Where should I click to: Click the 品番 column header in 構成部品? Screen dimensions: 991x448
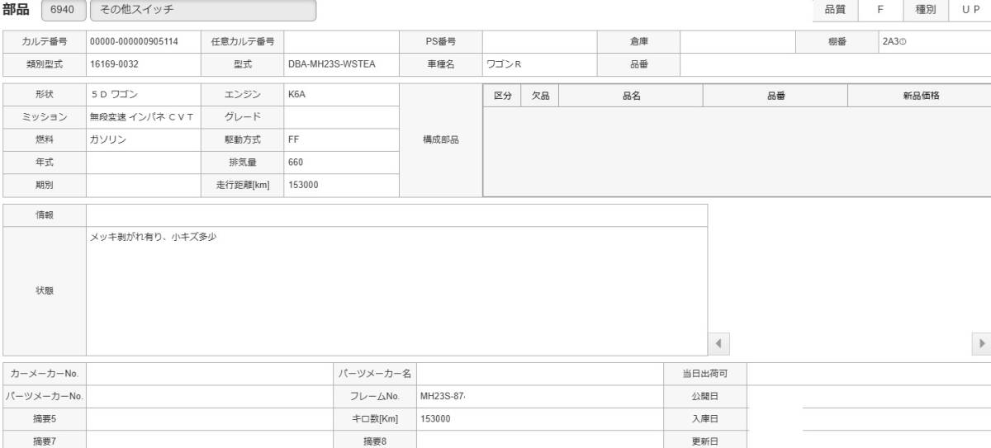point(775,96)
